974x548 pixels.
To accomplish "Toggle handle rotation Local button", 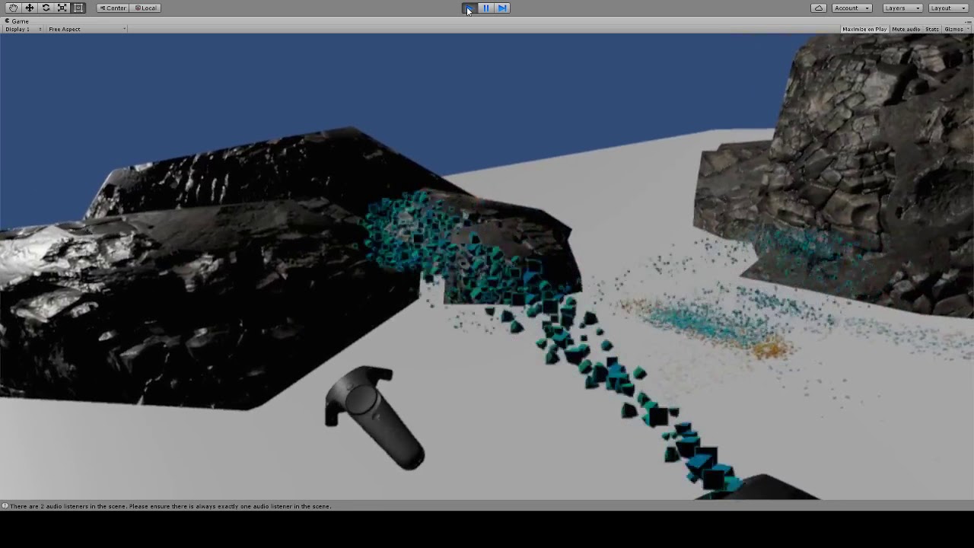I will coord(145,8).
